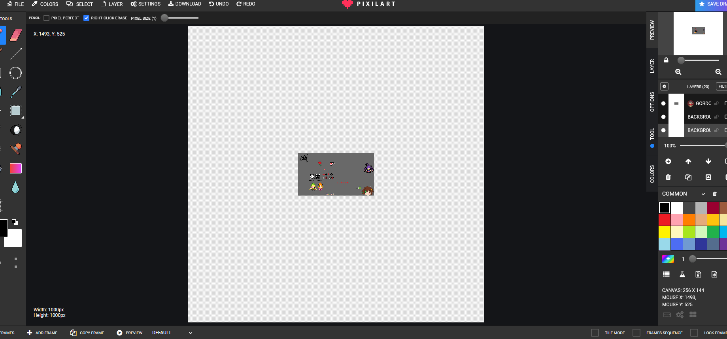Screen dimensions: 727x339
Task: Select the GORDC layer thumbnail
Action: (x=676, y=104)
